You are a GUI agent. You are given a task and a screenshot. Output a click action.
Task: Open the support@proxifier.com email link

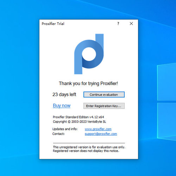[x=101, y=134]
